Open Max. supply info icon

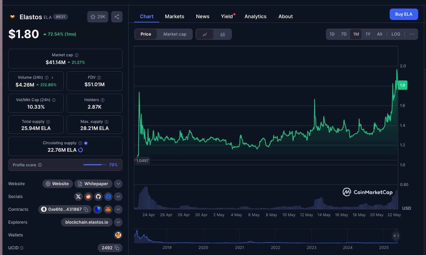pos(106,122)
